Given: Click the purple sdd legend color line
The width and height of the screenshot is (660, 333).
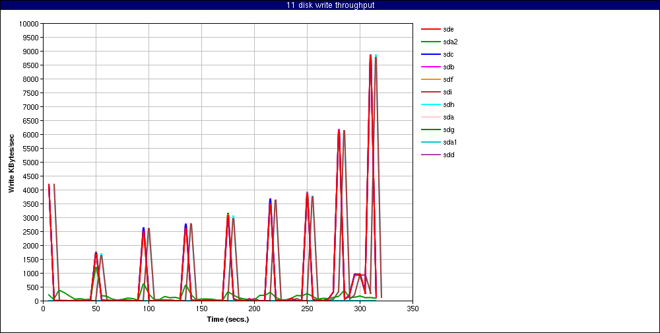Looking at the screenshot, I should click(x=430, y=155).
